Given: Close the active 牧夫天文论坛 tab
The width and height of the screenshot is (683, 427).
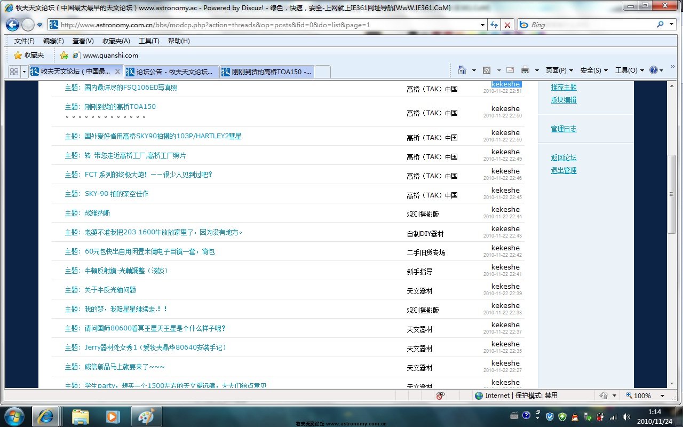Looking at the screenshot, I should (x=118, y=72).
